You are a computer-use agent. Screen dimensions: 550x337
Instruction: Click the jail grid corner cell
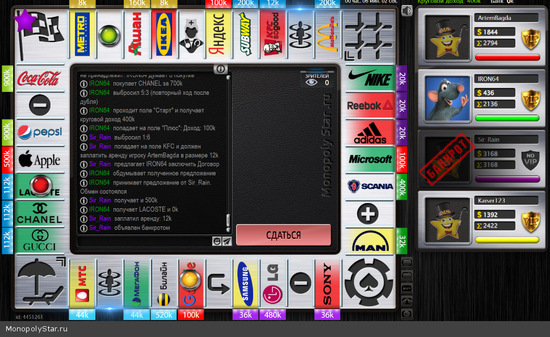coord(369,35)
